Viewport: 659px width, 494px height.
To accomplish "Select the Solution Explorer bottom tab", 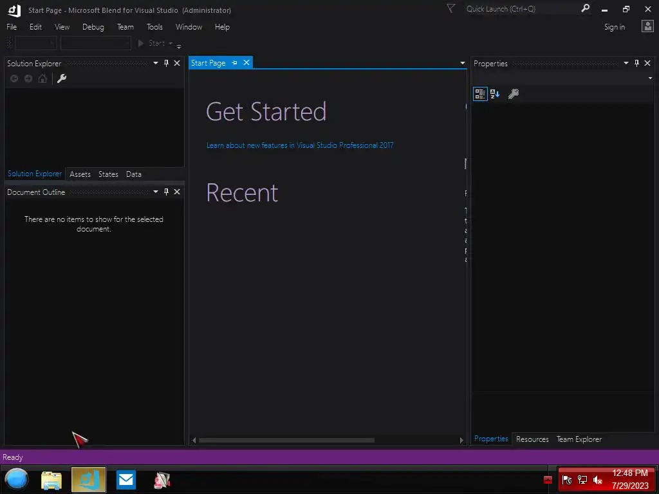I will tap(35, 174).
